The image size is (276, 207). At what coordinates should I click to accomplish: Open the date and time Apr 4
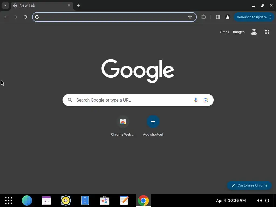pyautogui.click(x=231, y=201)
